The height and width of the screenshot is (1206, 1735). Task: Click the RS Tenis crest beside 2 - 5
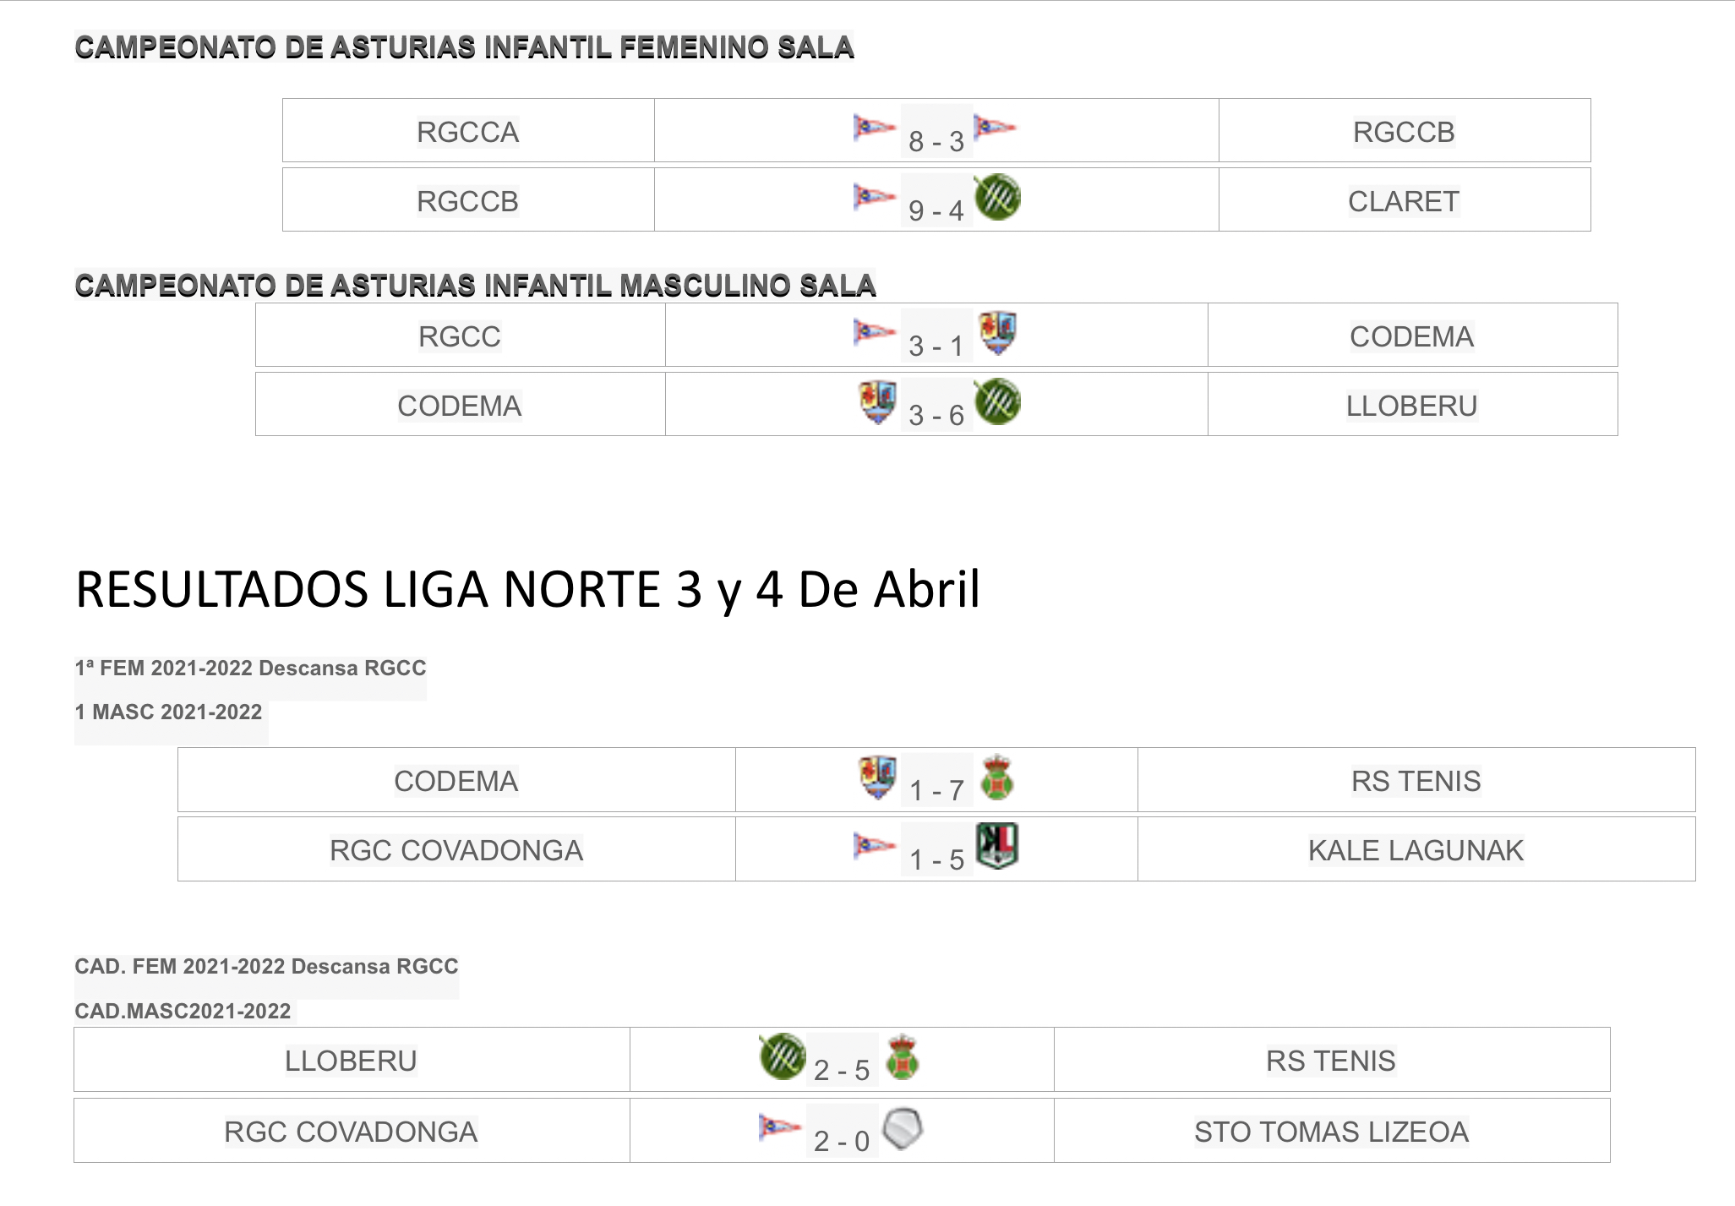click(903, 1057)
